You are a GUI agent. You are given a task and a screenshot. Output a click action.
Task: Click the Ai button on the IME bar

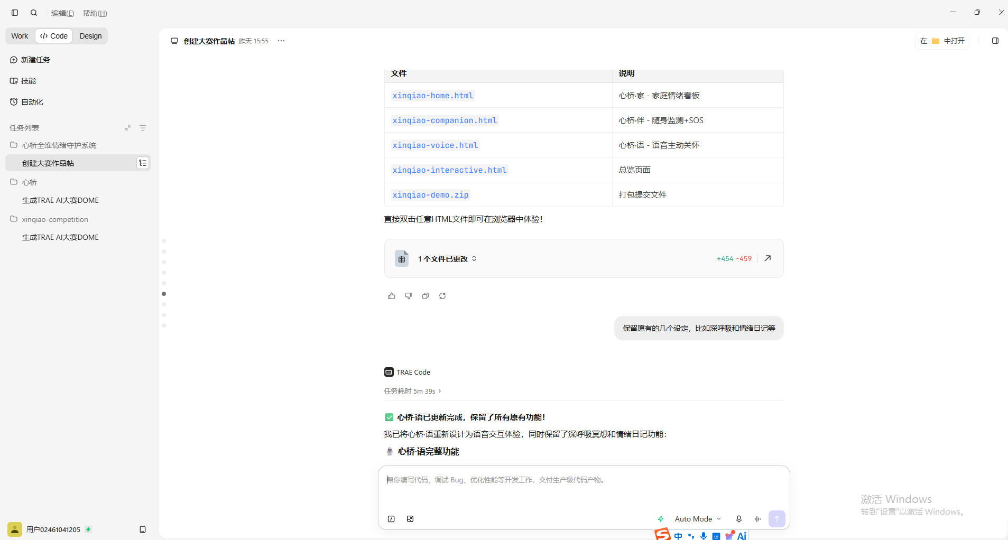click(x=742, y=536)
